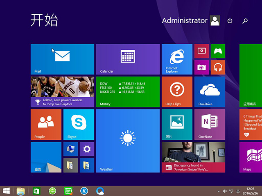The width and height of the screenshot is (262, 196).
Task: Open the Desktop (桌面) tile
Action: tap(46, 157)
